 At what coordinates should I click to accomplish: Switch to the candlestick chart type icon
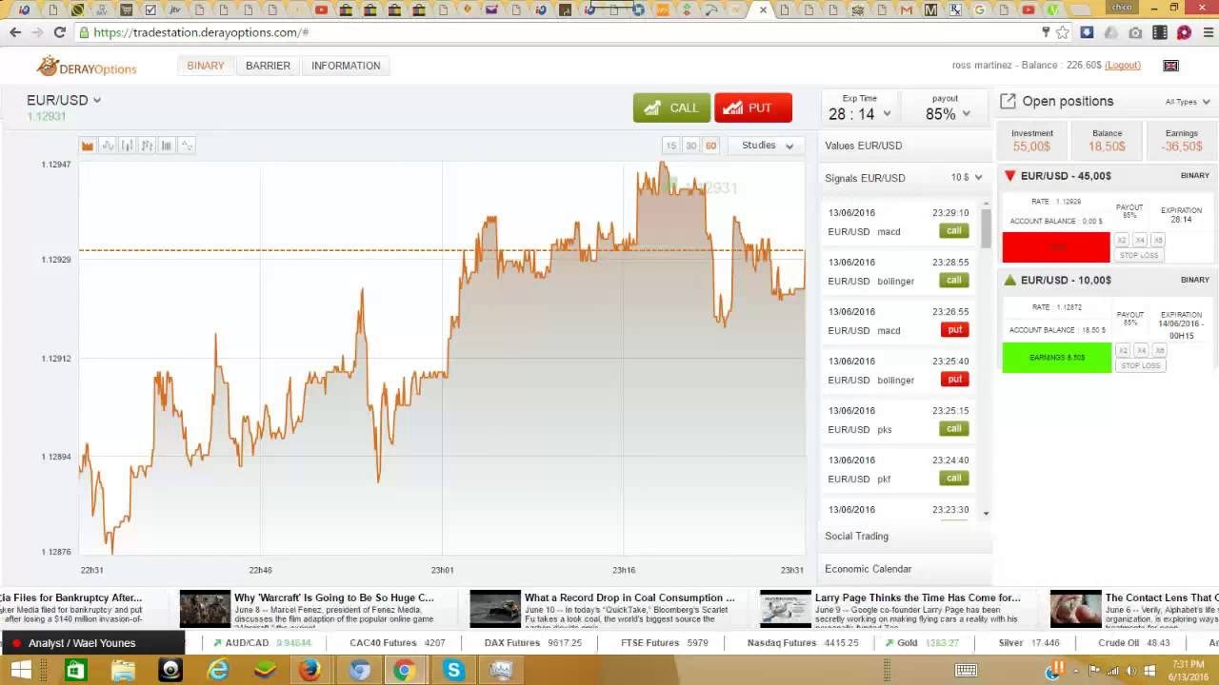128,146
